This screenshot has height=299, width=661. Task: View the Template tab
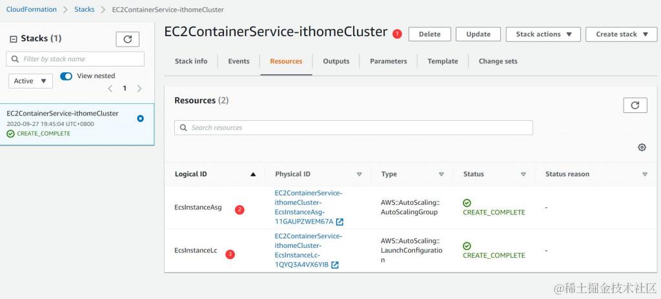[443, 61]
